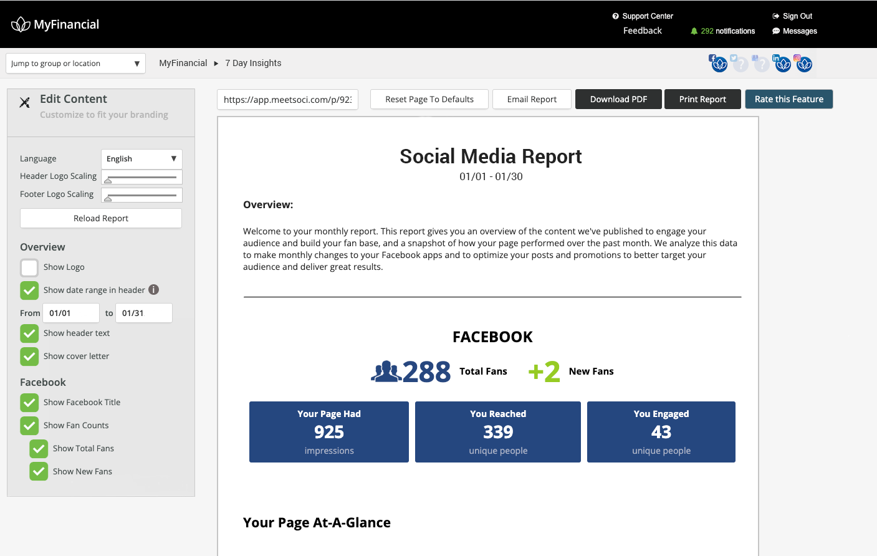
Task: Click the From date input field
Action: (x=71, y=313)
